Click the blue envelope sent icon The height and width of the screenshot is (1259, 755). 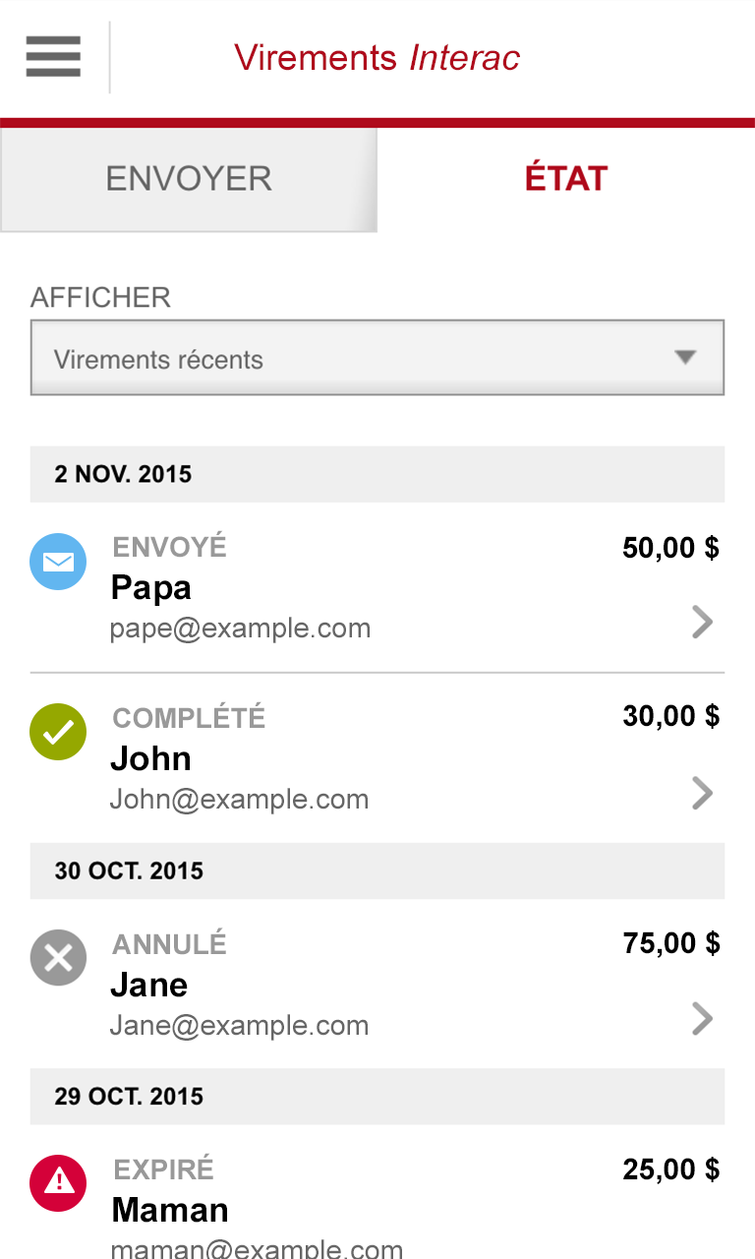58,562
